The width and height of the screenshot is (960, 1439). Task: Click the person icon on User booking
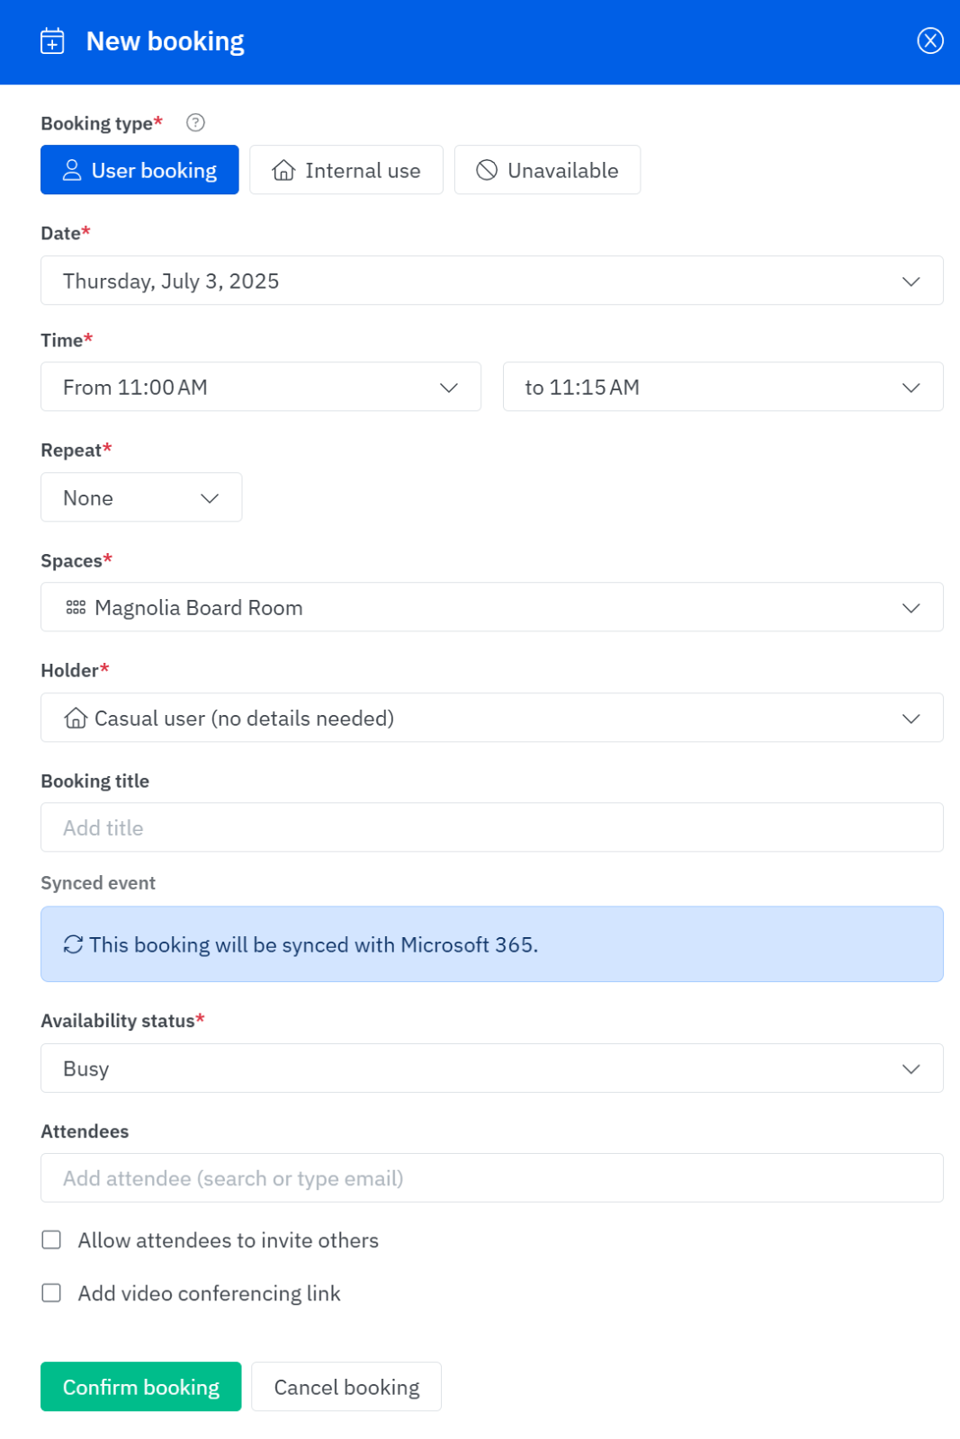72,170
